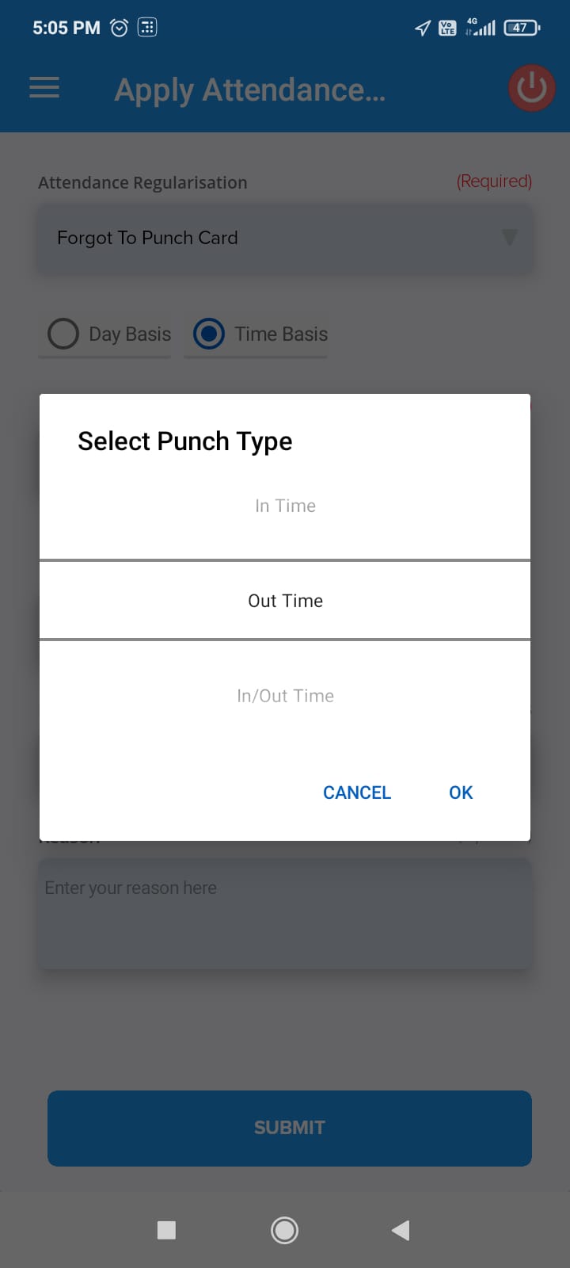The height and width of the screenshot is (1268, 570).
Task: Tap the square recent apps icon
Action: coord(166,1230)
